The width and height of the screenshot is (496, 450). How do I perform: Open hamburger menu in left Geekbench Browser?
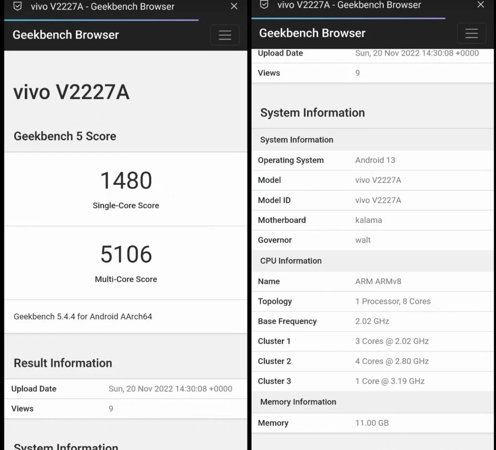tap(225, 35)
